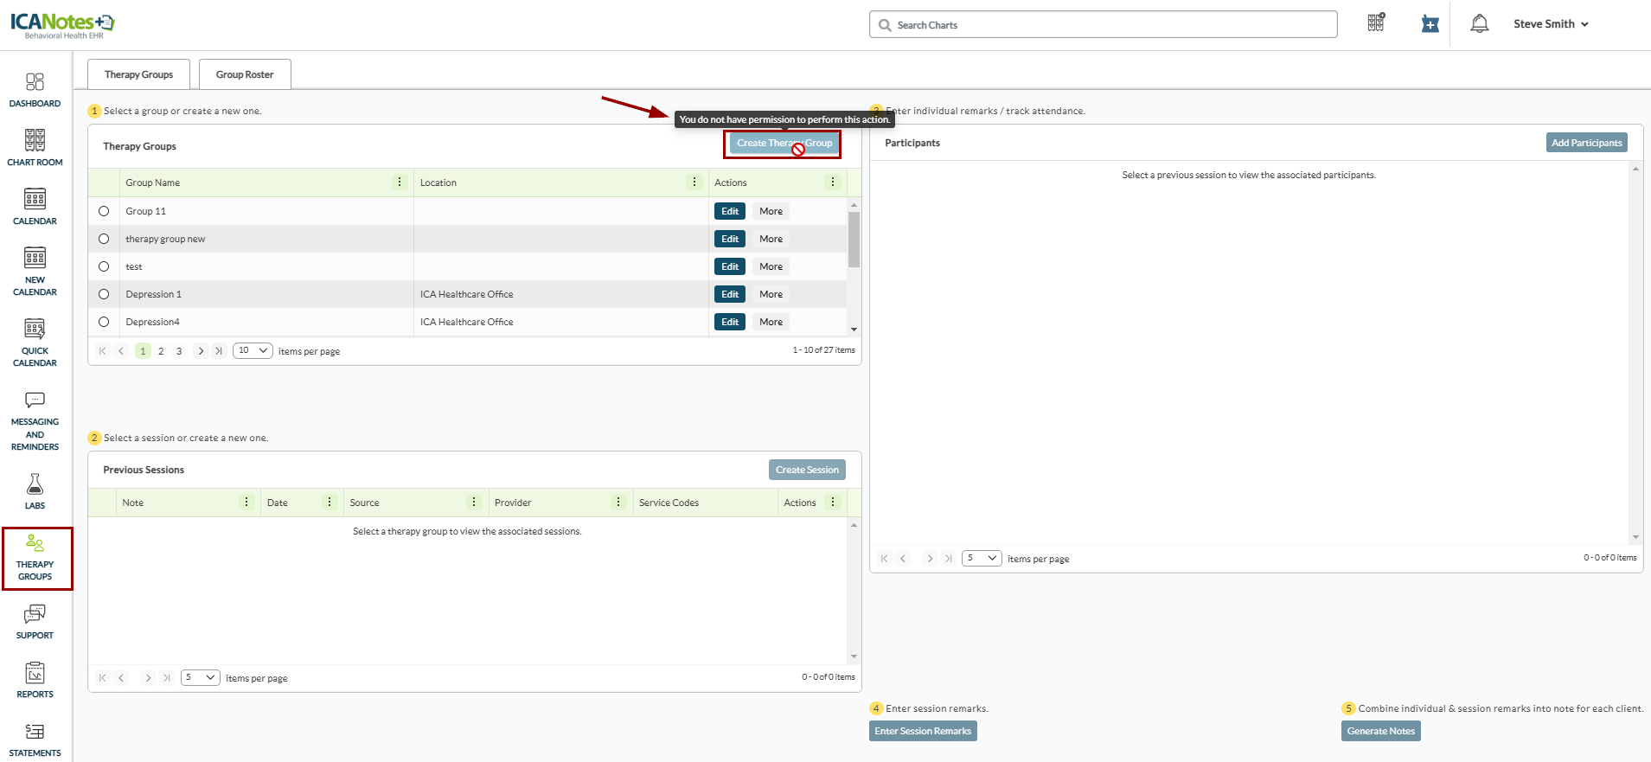Viewport: 1651px width, 762px height.
Task: Click the Therapy Groups table scrollbar
Action: [x=854, y=240]
